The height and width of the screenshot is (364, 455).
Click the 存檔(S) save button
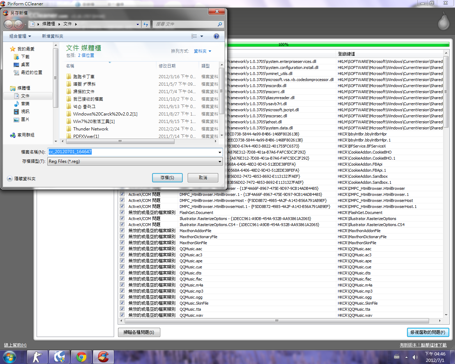[x=167, y=177]
